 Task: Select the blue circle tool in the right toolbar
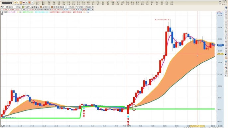click(x=226, y=61)
